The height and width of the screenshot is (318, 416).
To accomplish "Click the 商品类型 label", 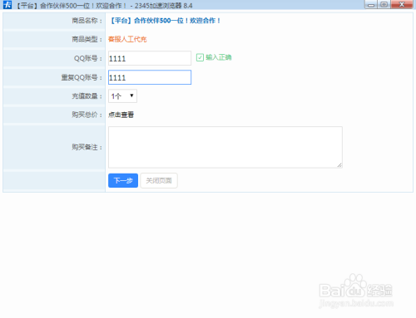I will [x=87, y=39].
